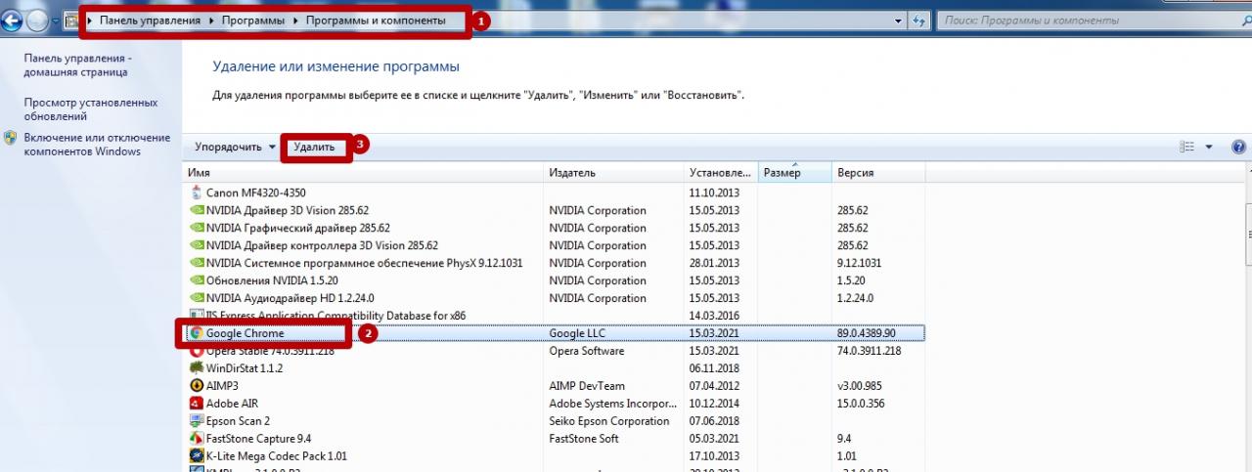The image size is (1252, 472).
Task: Click the change view icon in toolbar
Action: [1188, 148]
